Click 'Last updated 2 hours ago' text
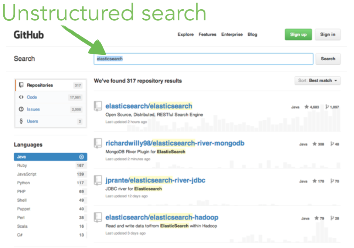 pyautogui.click(x=126, y=122)
